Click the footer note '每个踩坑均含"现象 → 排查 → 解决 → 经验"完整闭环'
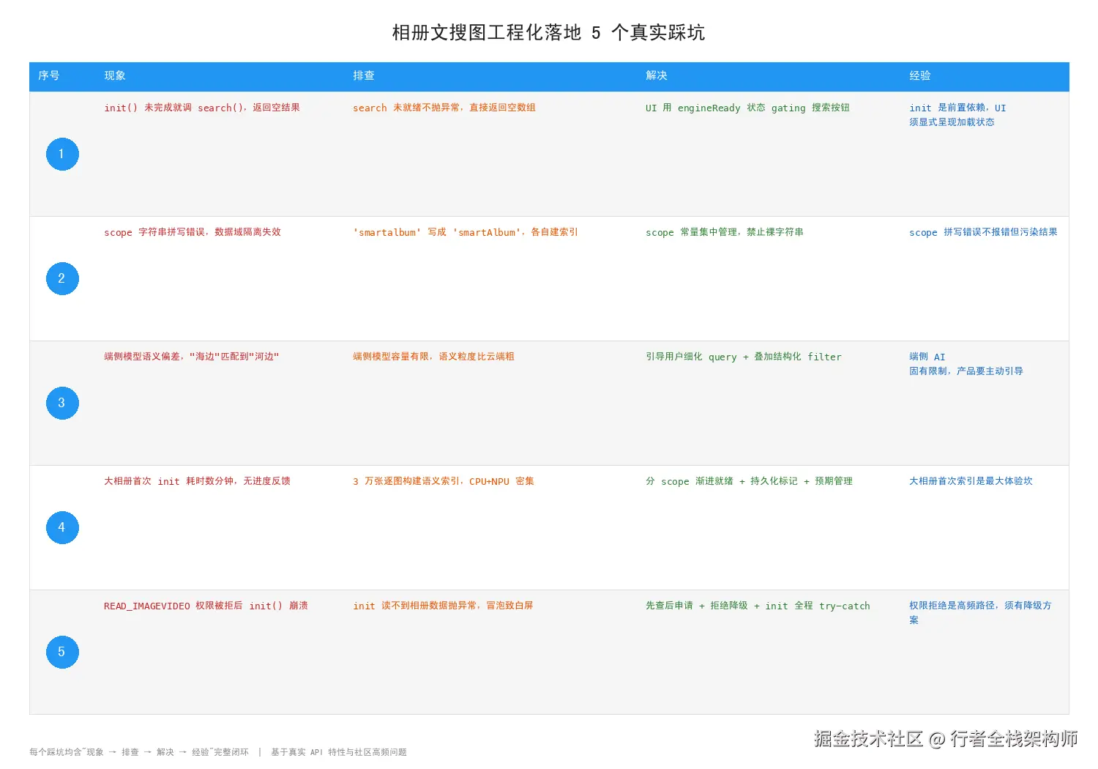 139,752
